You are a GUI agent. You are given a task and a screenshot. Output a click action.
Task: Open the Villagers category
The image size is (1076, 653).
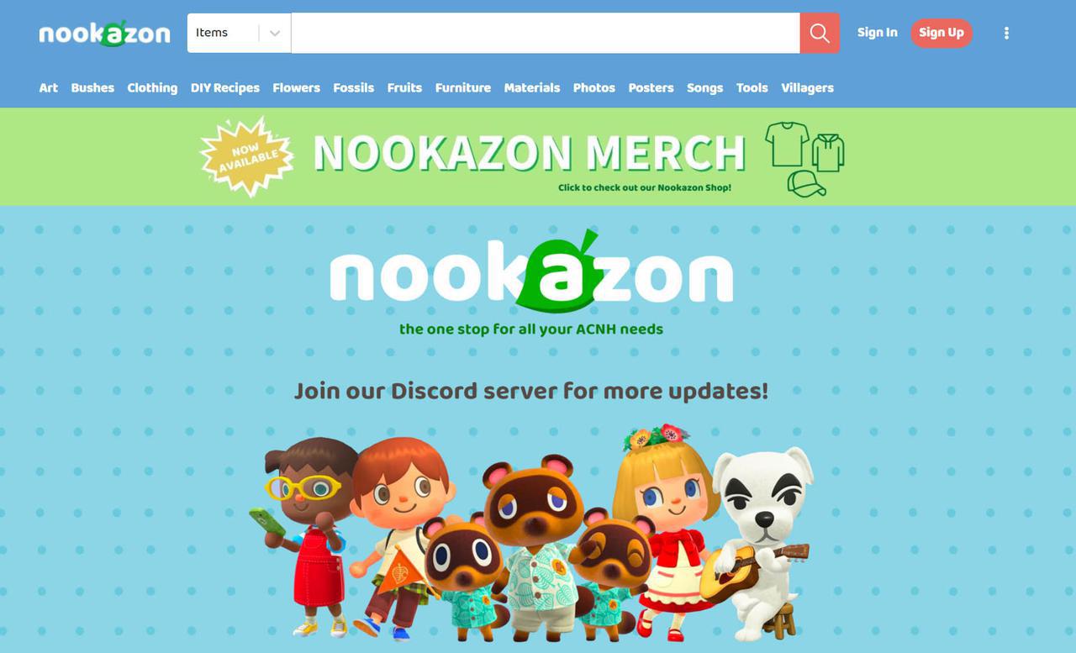(x=807, y=87)
